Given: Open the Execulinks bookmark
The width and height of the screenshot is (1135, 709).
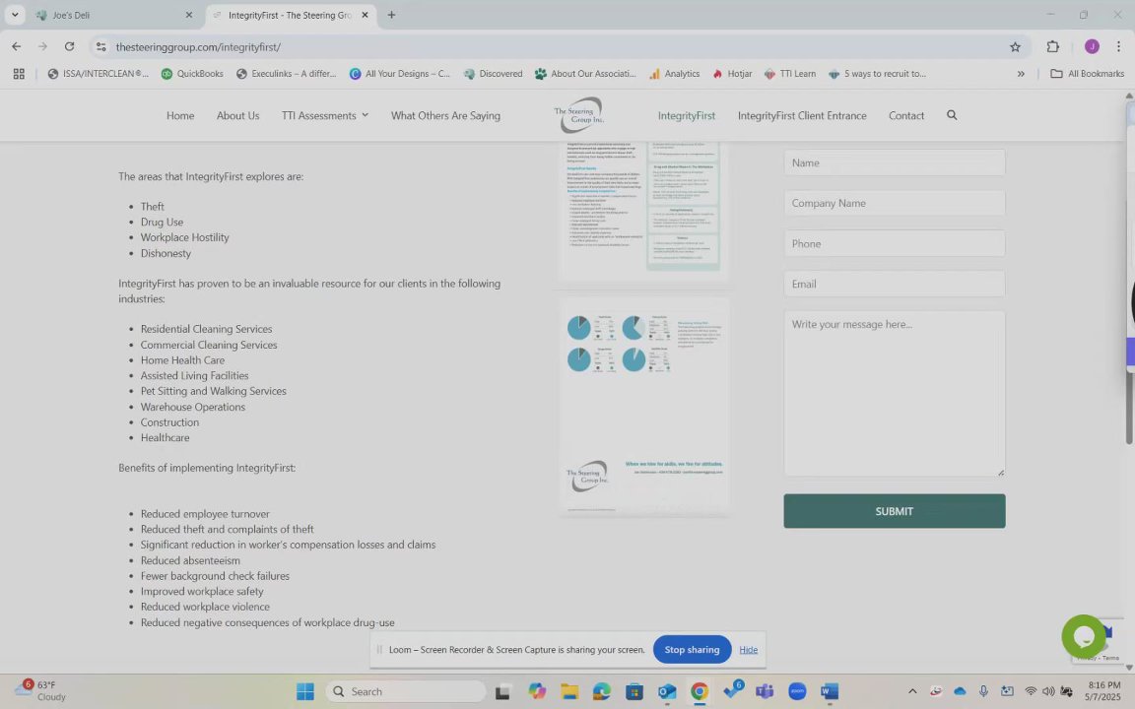Looking at the screenshot, I should (286, 74).
